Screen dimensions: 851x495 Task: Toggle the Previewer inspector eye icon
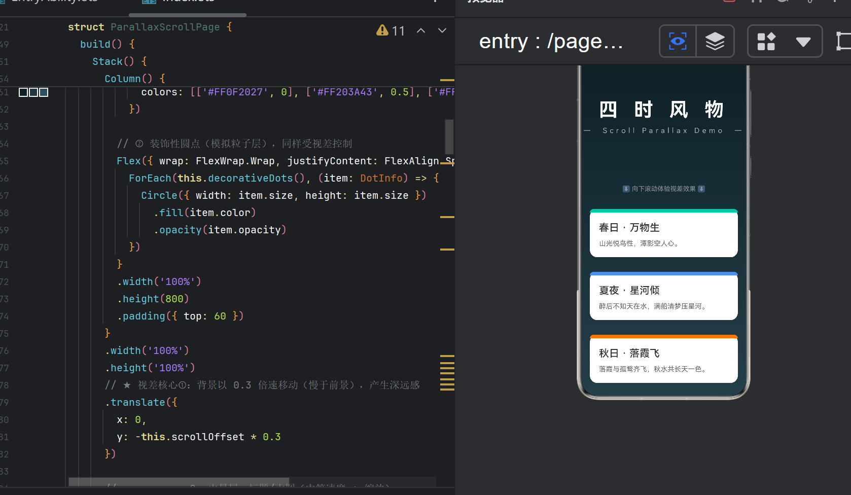coord(678,41)
